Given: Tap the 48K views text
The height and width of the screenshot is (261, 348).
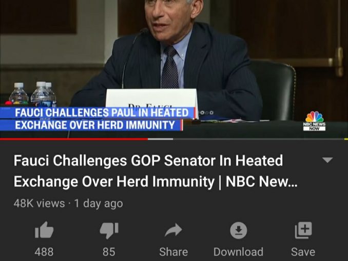Looking at the screenshot, I should pos(40,204).
